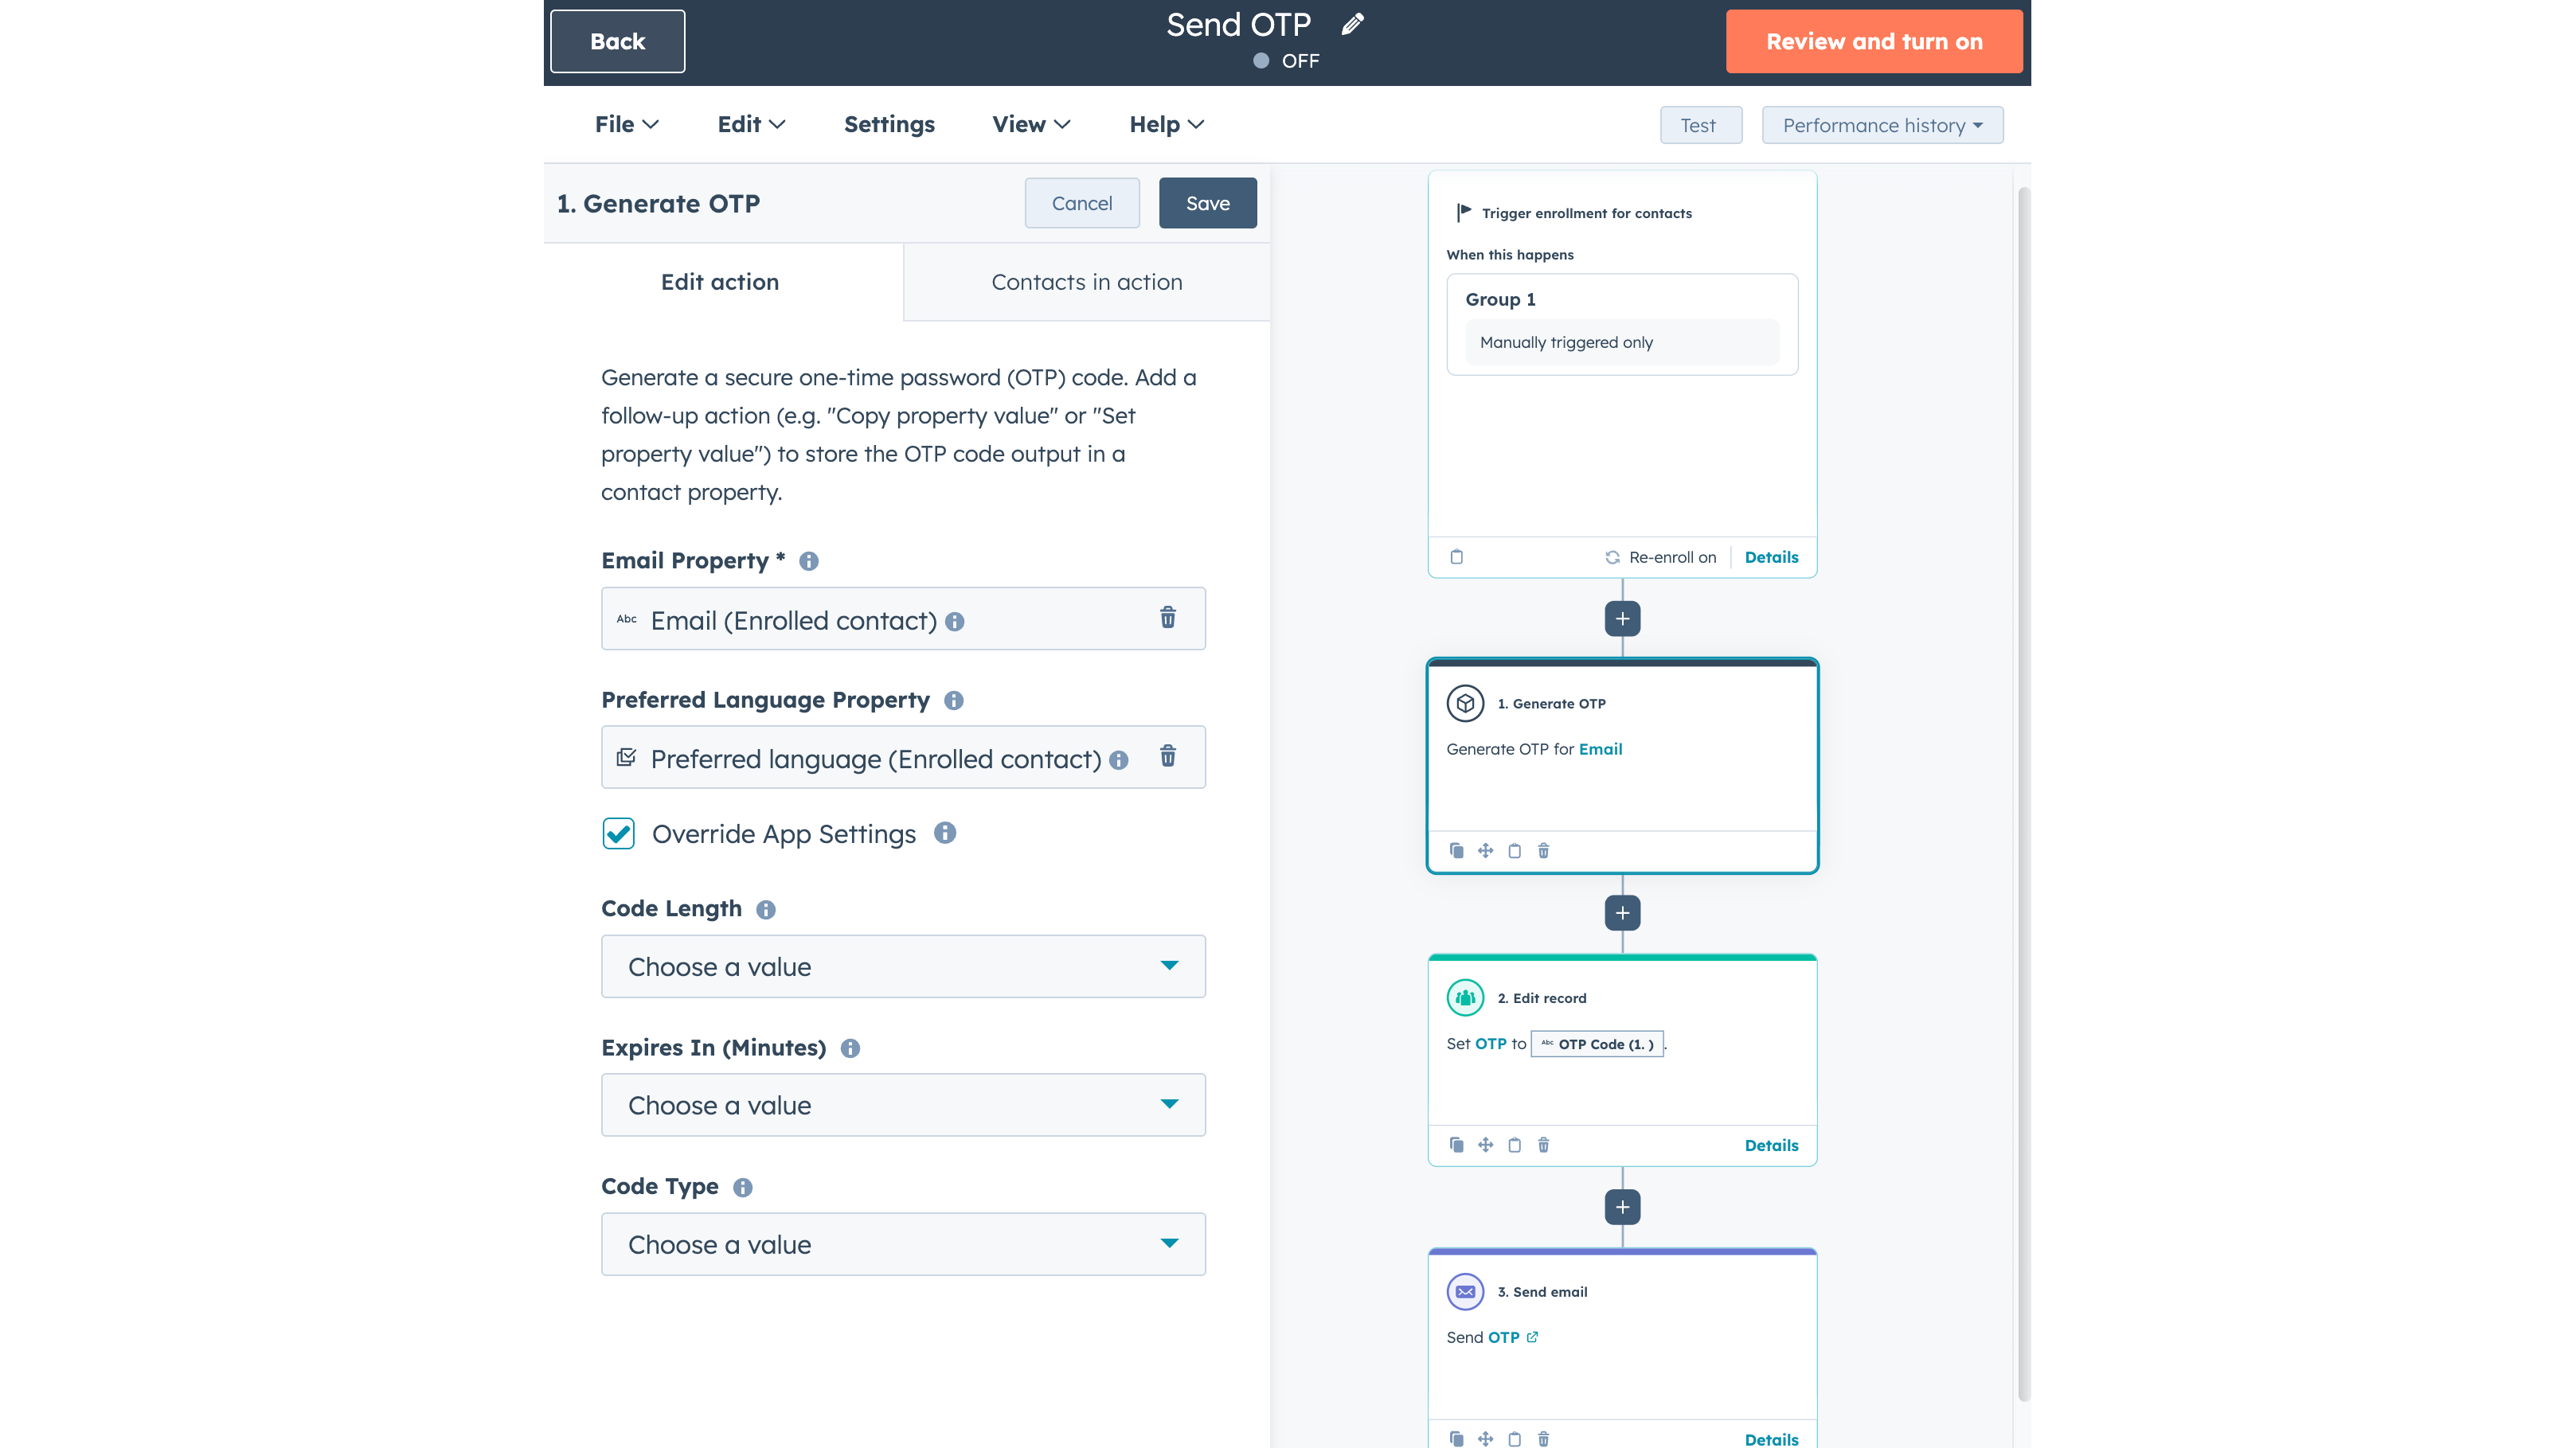Click the Preferred Language Property info icon

click(954, 700)
